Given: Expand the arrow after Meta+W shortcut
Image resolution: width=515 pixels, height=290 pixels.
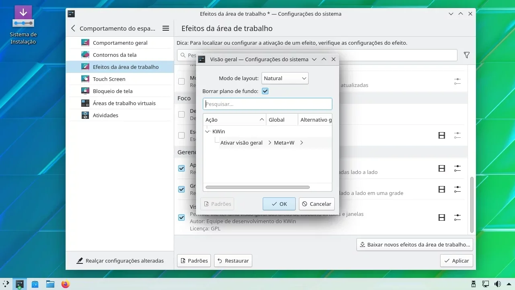Looking at the screenshot, I should click(301, 143).
